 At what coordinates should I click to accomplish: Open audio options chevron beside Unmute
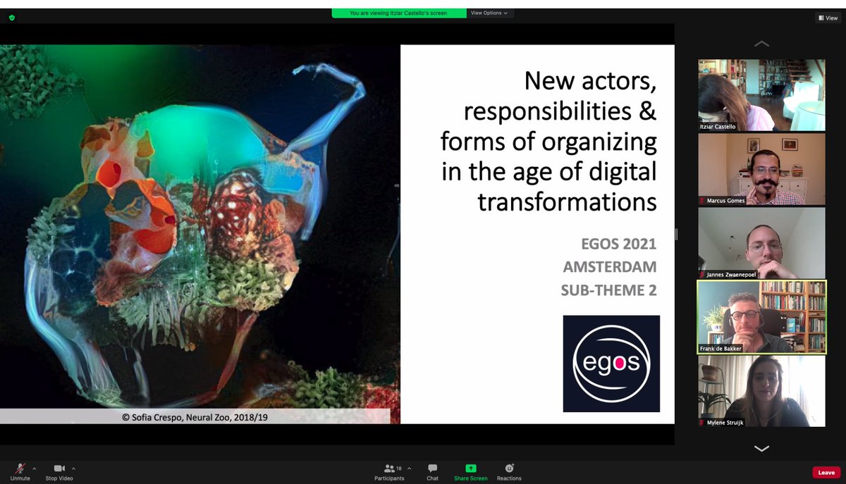coord(34,468)
